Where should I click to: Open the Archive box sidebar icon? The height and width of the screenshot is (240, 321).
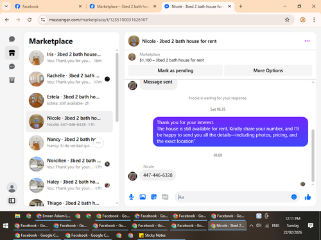click(x=12, y=80)
